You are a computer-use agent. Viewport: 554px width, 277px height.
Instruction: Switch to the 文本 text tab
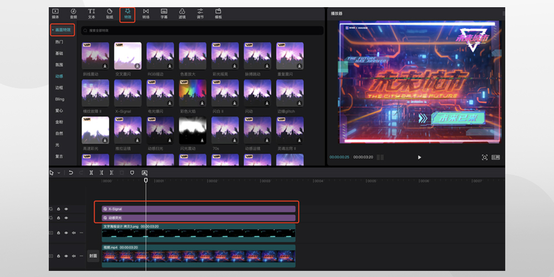coord(91,14)
